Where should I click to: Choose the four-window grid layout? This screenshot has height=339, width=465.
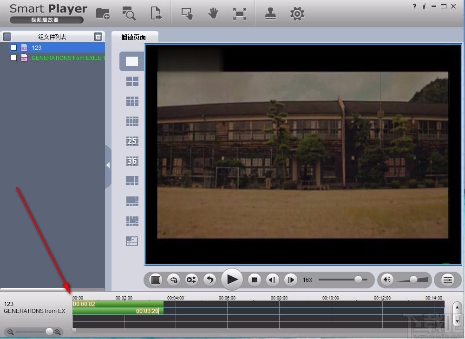[132, 81]
